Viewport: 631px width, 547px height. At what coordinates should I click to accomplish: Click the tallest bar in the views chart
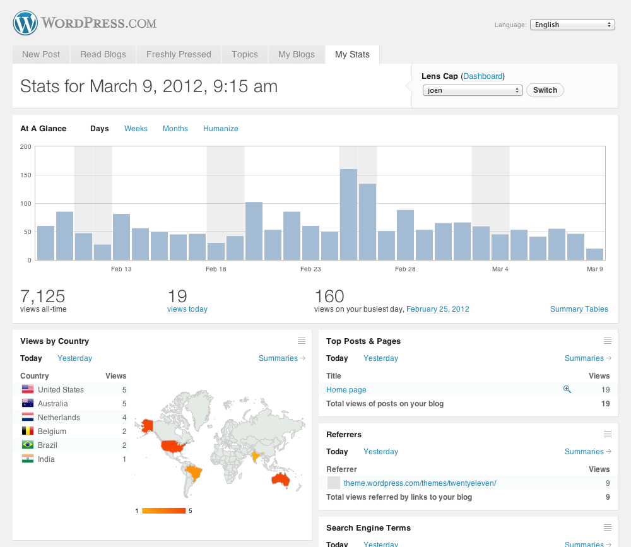pos(348,214)
